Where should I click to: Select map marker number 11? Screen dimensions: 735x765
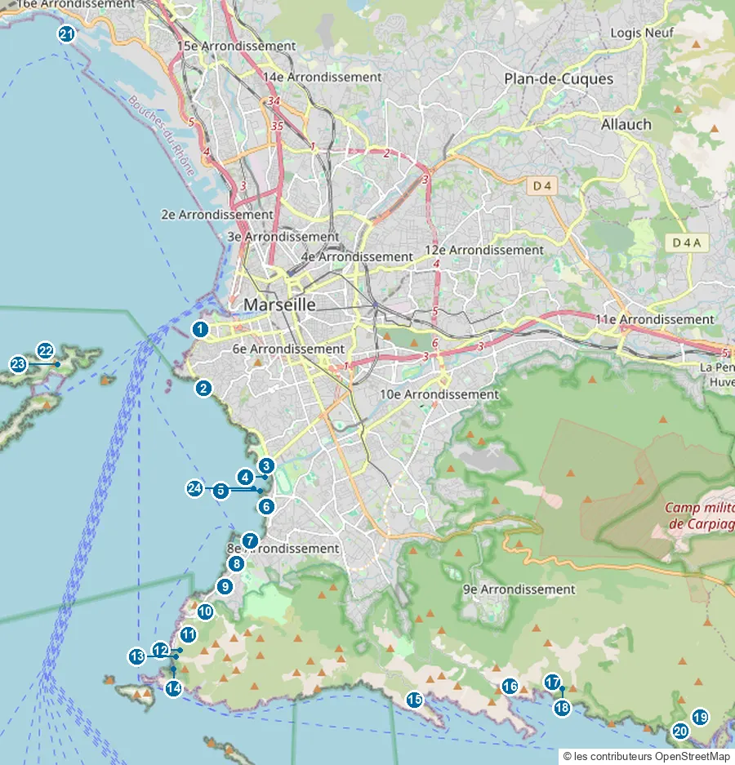coord(189,634)
